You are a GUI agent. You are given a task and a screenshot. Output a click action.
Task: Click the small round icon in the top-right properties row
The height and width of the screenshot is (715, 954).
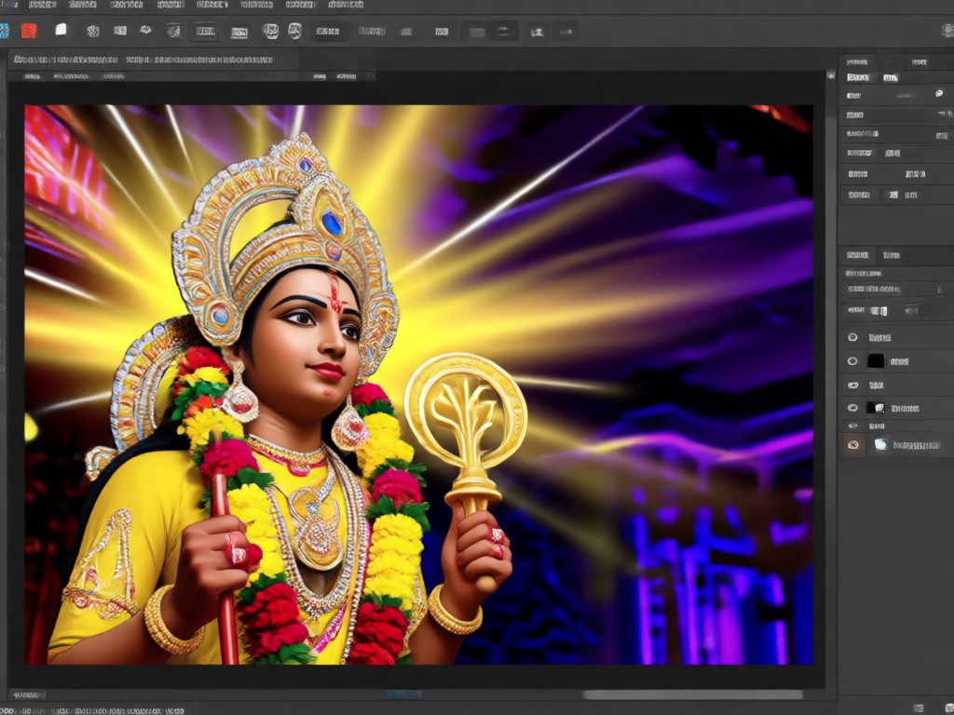coord(939,94)
